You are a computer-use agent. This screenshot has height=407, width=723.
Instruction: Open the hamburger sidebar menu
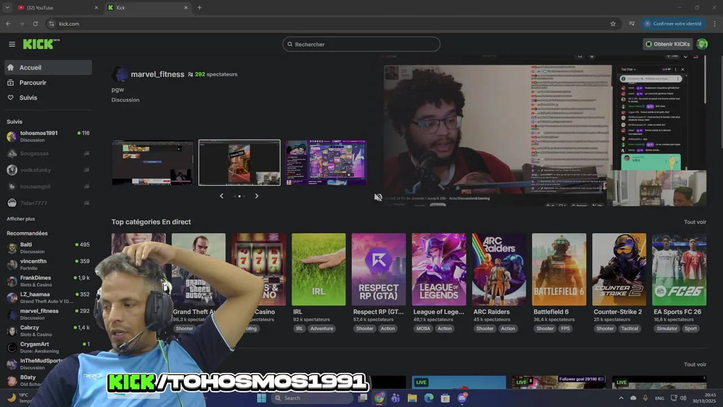(12, 44)
